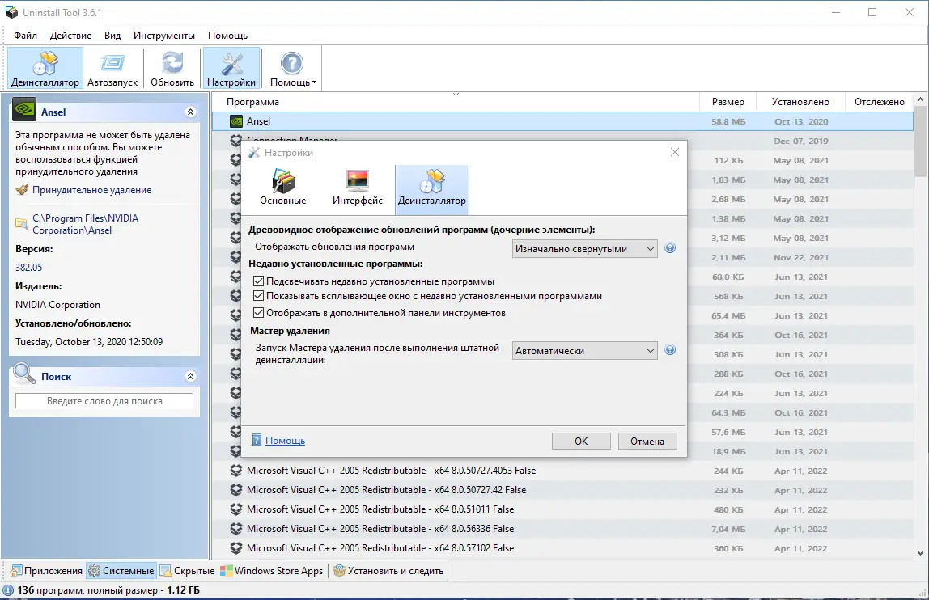Viewport: 929px width, 600px height.
Task: Close the Настройки dialog with X
Action: [675, 152]
